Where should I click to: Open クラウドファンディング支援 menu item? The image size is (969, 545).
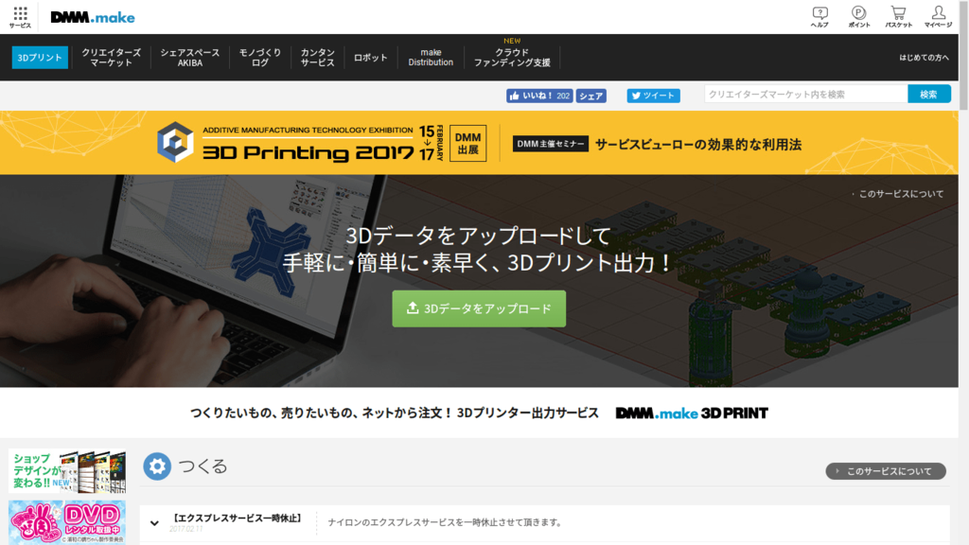point(512,58)
